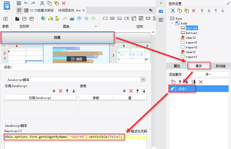
Task: Move widget to bottom in control settings
Action: 209,11
